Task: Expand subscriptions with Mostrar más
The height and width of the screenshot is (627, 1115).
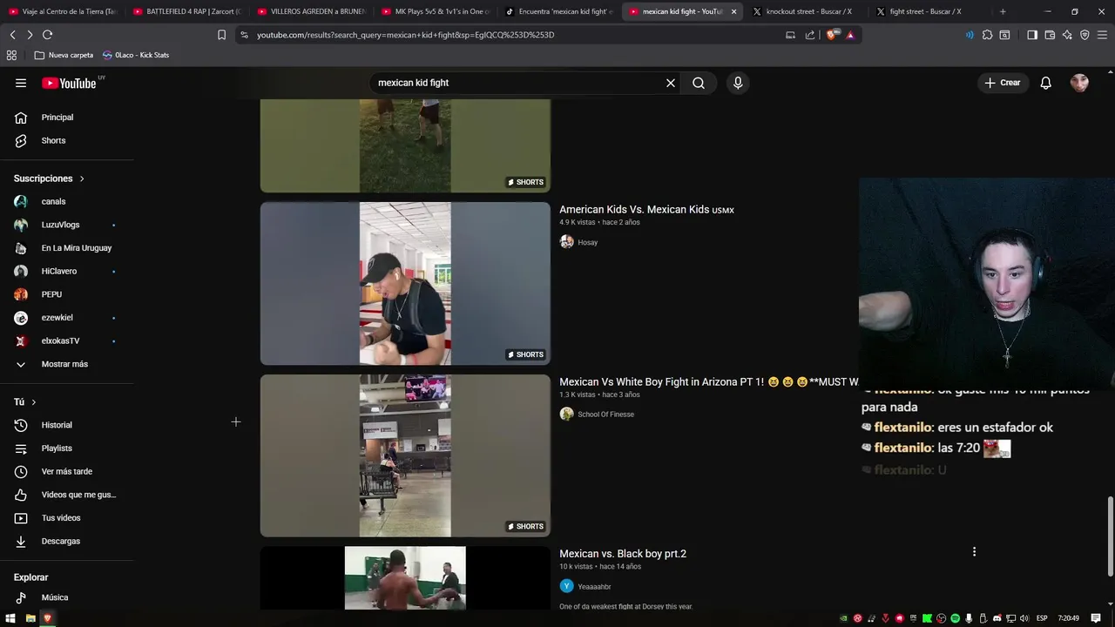Action: [66, 364]
